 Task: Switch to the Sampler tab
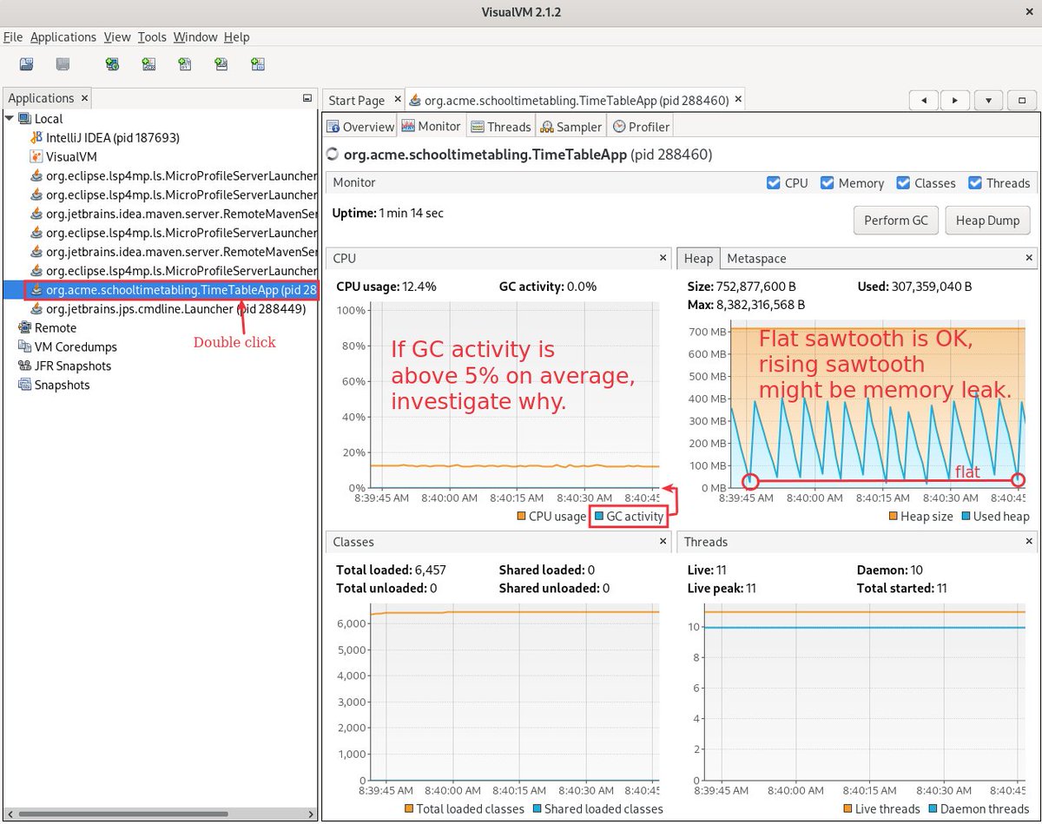[570, 127]
